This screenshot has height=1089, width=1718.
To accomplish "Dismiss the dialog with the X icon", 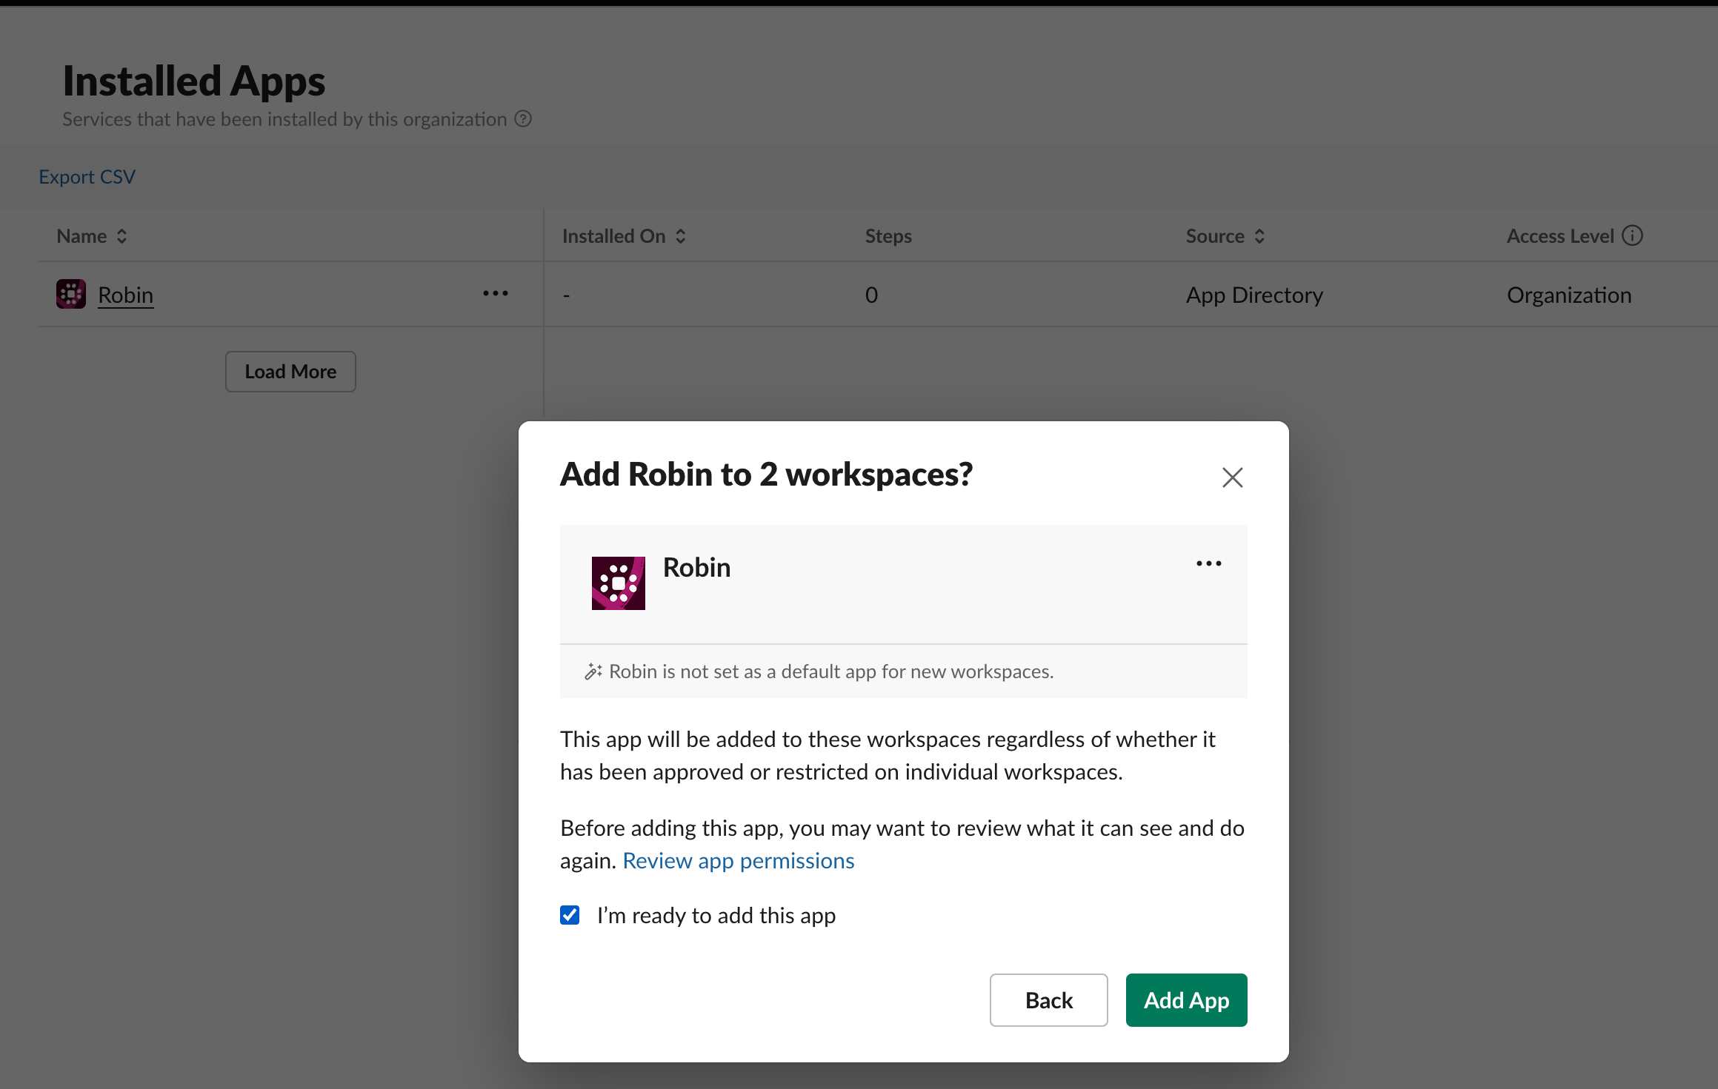I will [1232, 478].
